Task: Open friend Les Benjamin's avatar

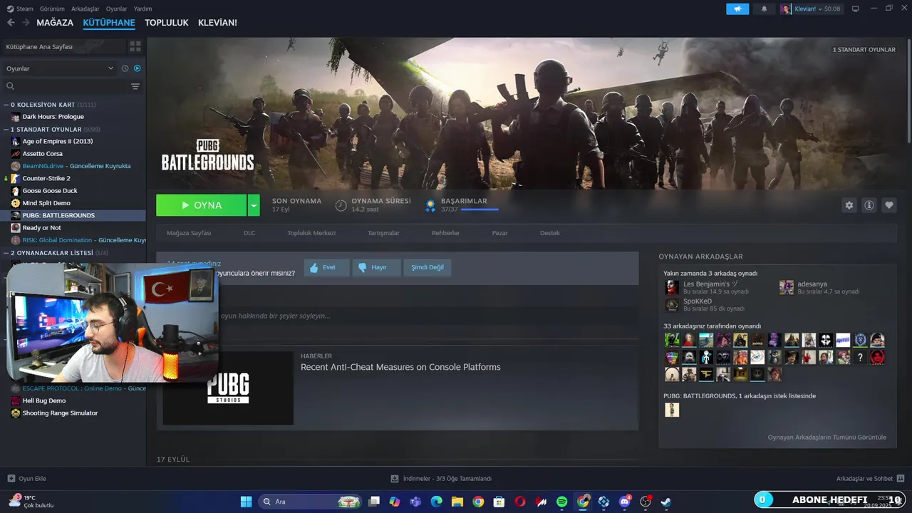Action: tap(672, 287)
